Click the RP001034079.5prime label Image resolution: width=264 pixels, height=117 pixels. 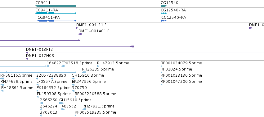[x=181, y=63]
